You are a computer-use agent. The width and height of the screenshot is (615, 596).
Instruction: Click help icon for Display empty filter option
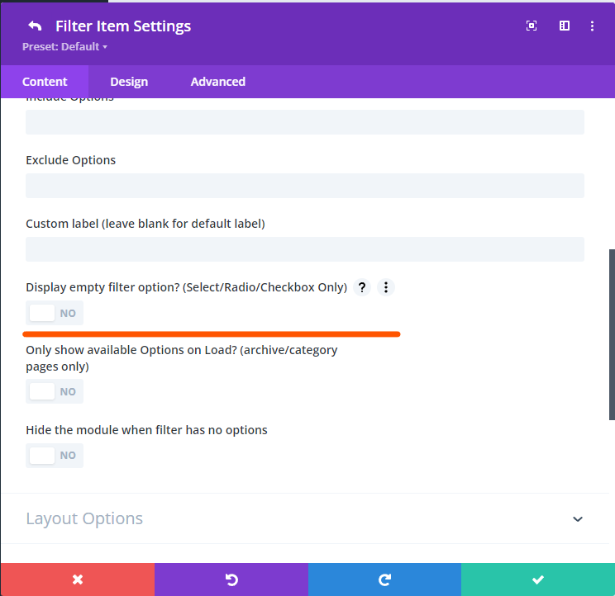(x=361, y=287)
